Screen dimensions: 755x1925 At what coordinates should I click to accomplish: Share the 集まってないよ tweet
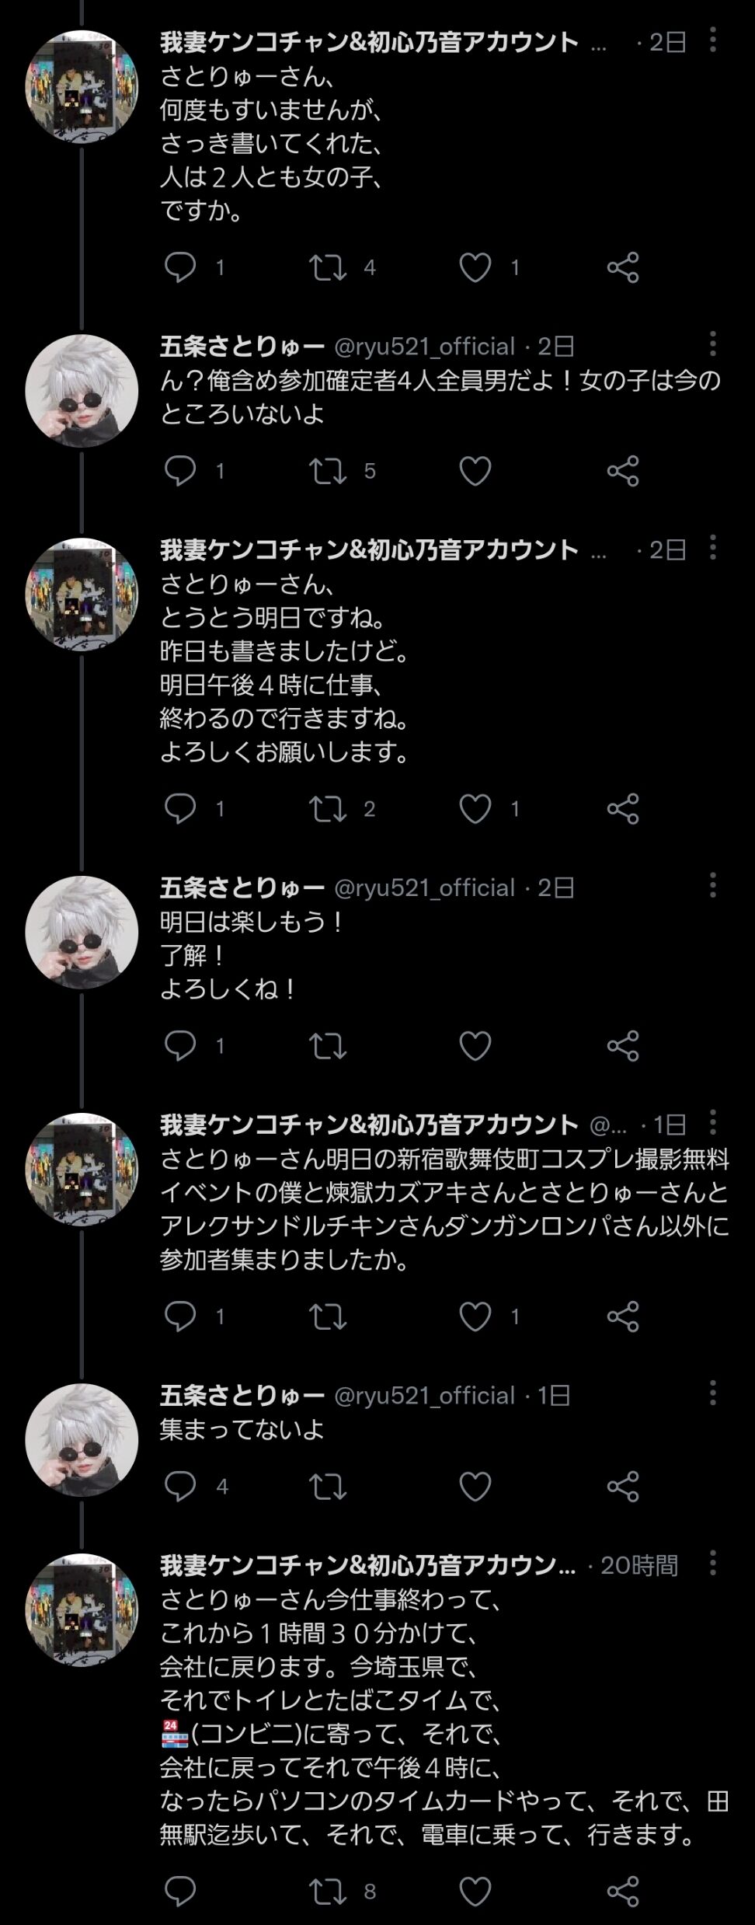coord(623,1487)
